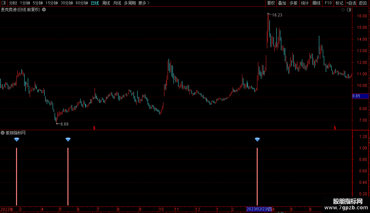The width and height of the screenshot is (370, 213).
Task: Expand the 股朋指标网 indicator dropdown
Action: (x=3, y=133)
